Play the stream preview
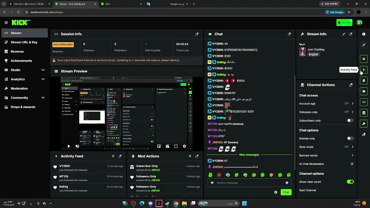The width and height of the screenshot is (370, 208). [69, 146]
